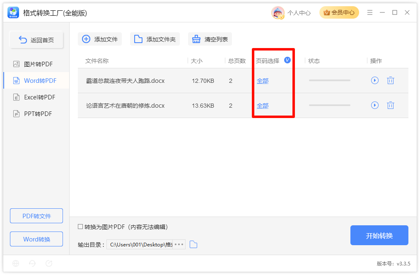
Task: Click the PDF转文件 button
Action: point(36,216)
